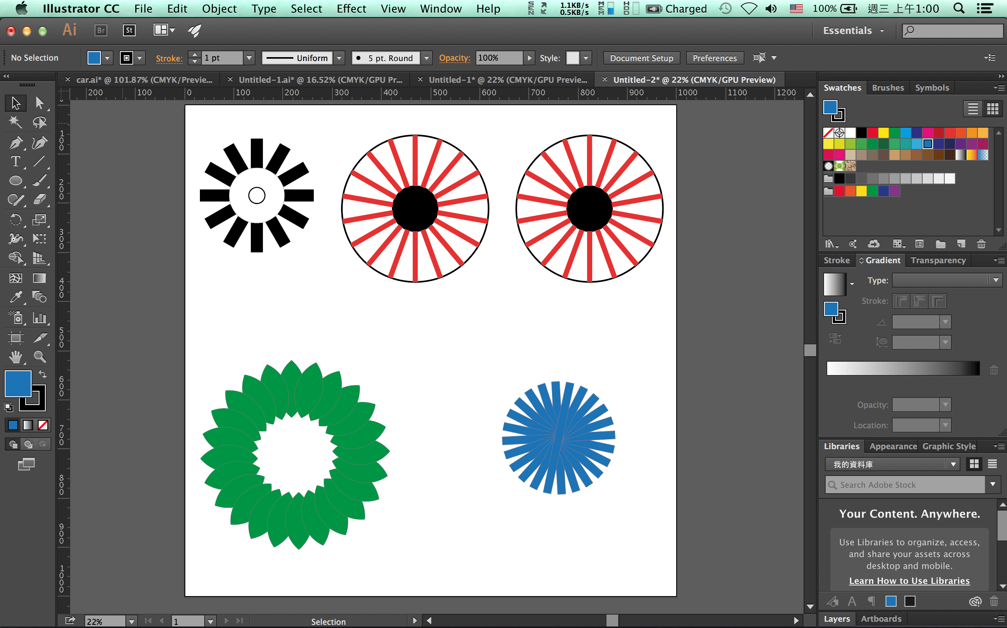
Task: Select the Mesh tool
Action: (16, 278)
